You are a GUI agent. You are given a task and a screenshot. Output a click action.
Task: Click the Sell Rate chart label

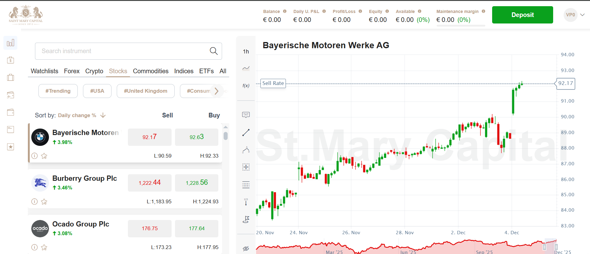pyautogui.click(x=273, y=83)
